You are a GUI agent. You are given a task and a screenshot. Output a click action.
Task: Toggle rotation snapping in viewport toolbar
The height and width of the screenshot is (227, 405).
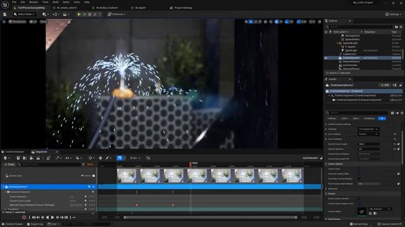[287, 22]
